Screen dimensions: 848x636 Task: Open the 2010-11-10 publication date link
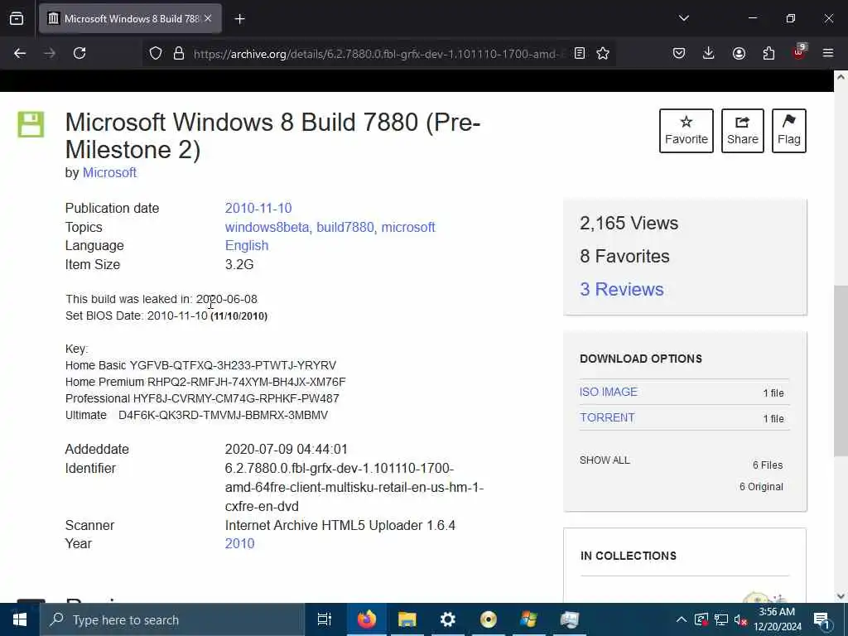tap(258, 208)
